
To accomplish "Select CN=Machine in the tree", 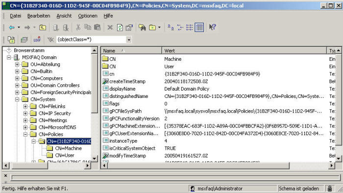I will pyautogui.click(x=68, y=148).
